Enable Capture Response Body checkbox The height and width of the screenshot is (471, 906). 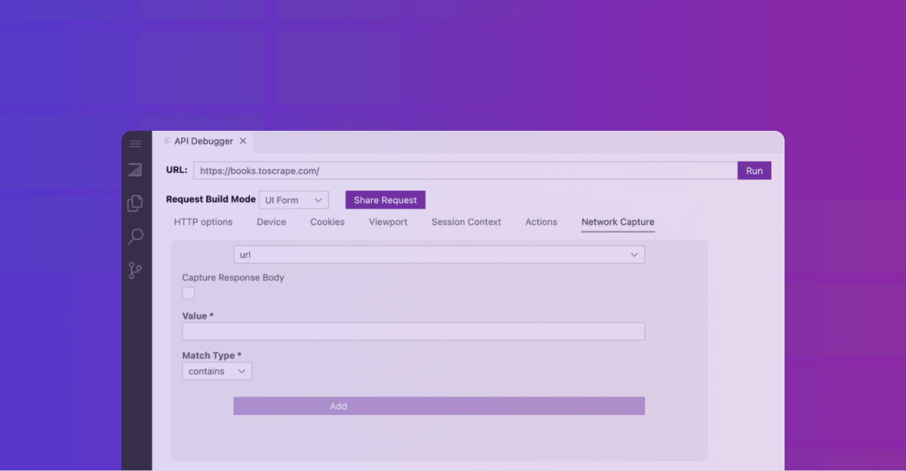188,293
